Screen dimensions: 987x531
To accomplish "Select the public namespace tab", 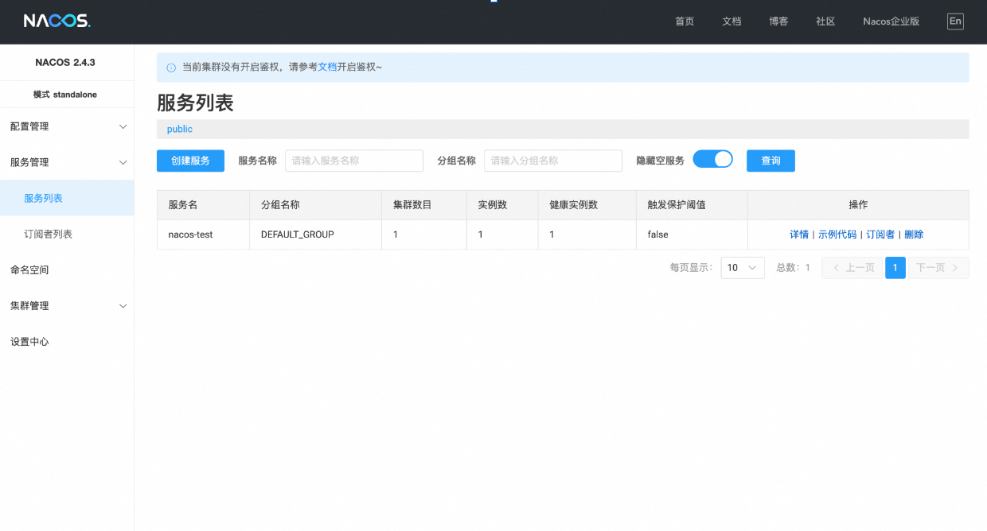I will (x=180, y=129).
